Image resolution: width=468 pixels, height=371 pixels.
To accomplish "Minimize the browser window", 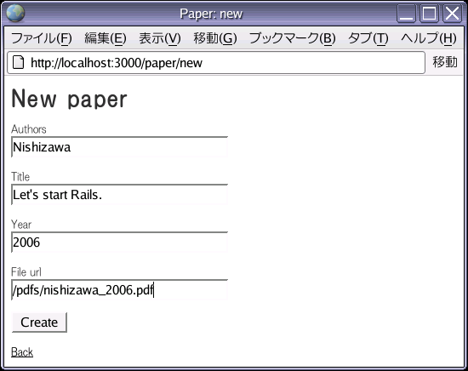I will coord(406,14).
